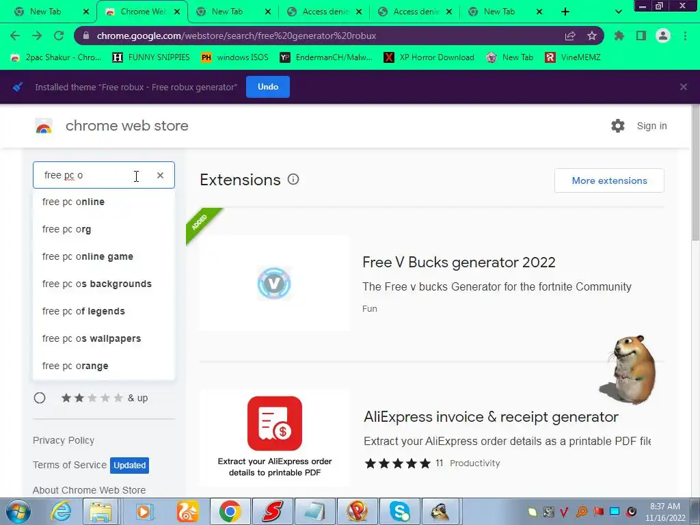
Task: Open the media player taskbar icon
Action: [x=144, y=511]
